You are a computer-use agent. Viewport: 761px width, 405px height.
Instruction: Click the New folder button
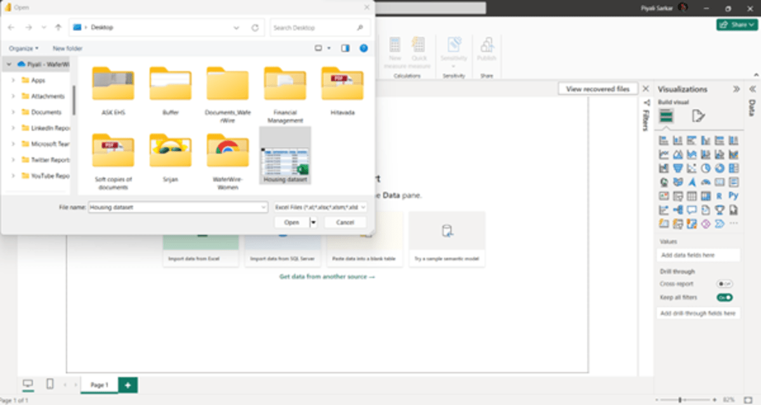(x=67, y=48)
